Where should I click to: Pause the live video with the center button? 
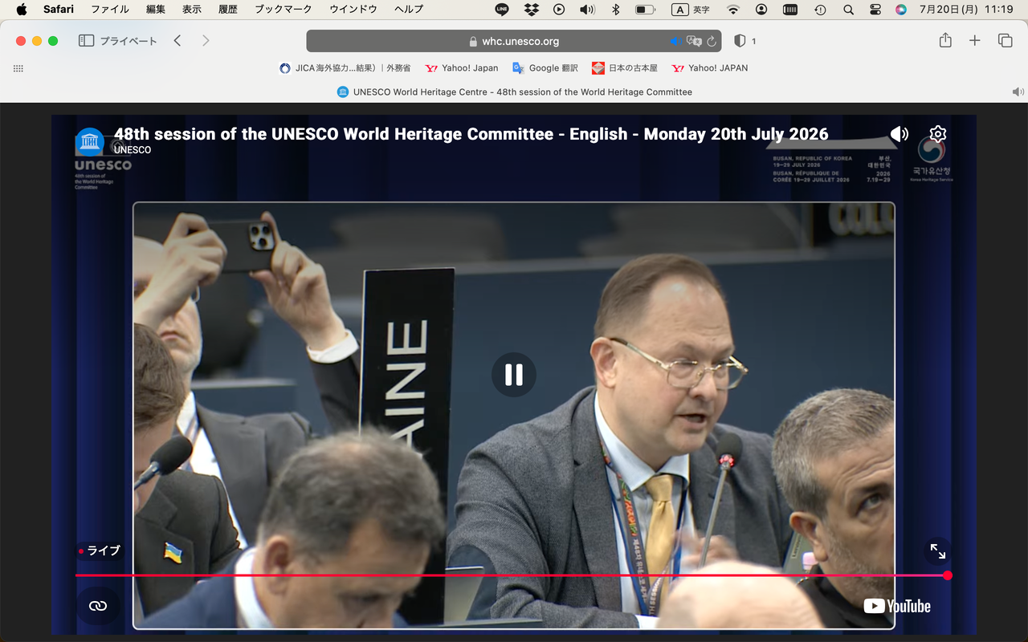click(514, 375)
